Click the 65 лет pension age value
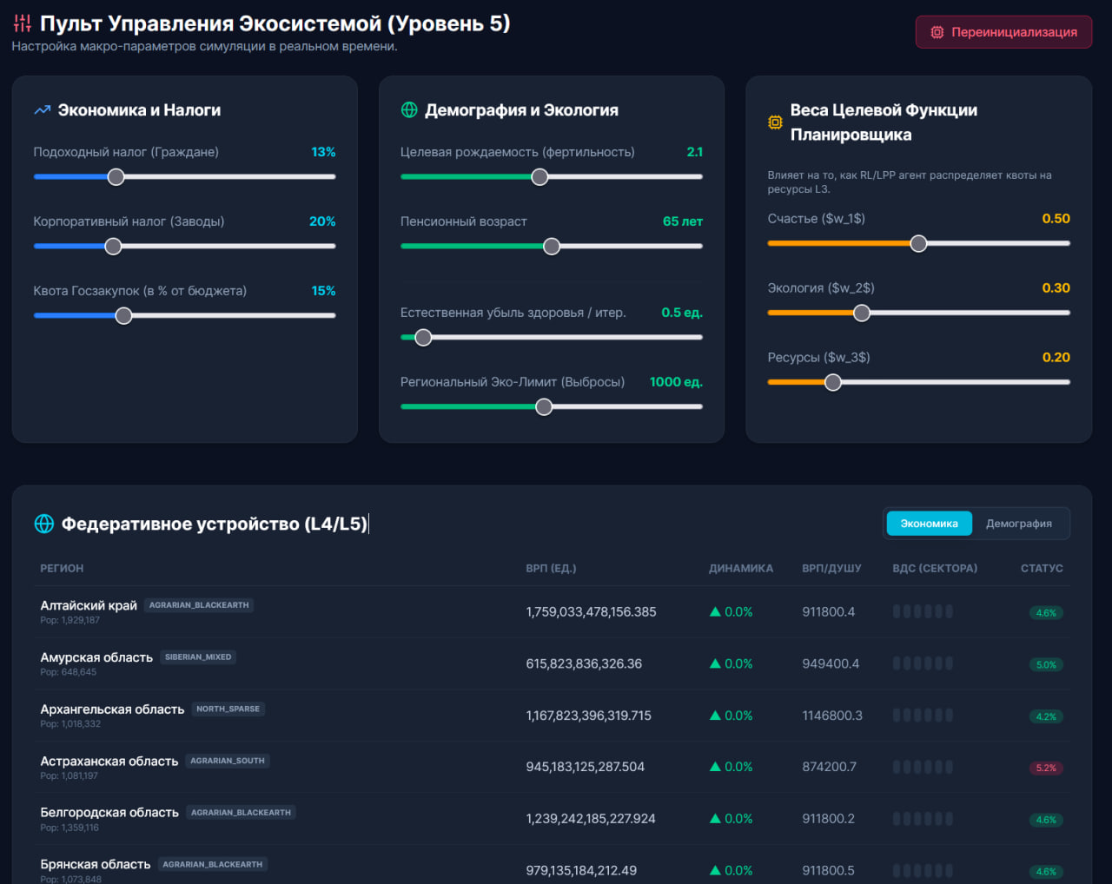The image size is (1112, 884). [x=683, y=221]
